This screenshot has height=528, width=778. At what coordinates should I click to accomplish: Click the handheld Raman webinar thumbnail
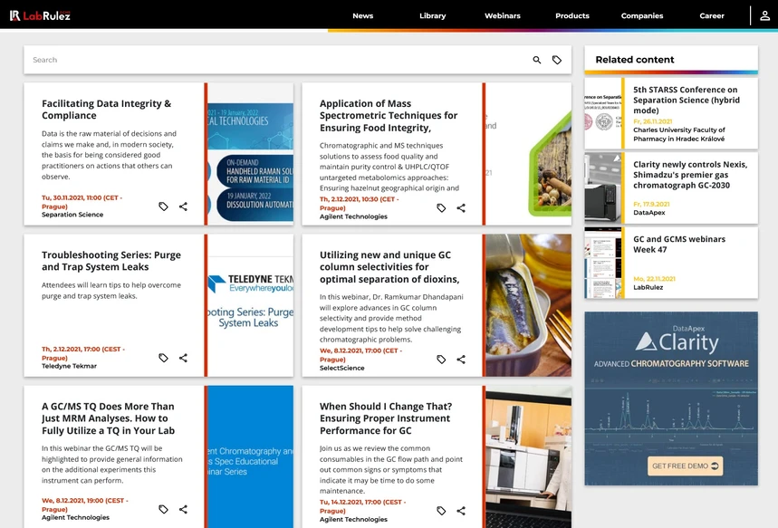click(251, 154)
